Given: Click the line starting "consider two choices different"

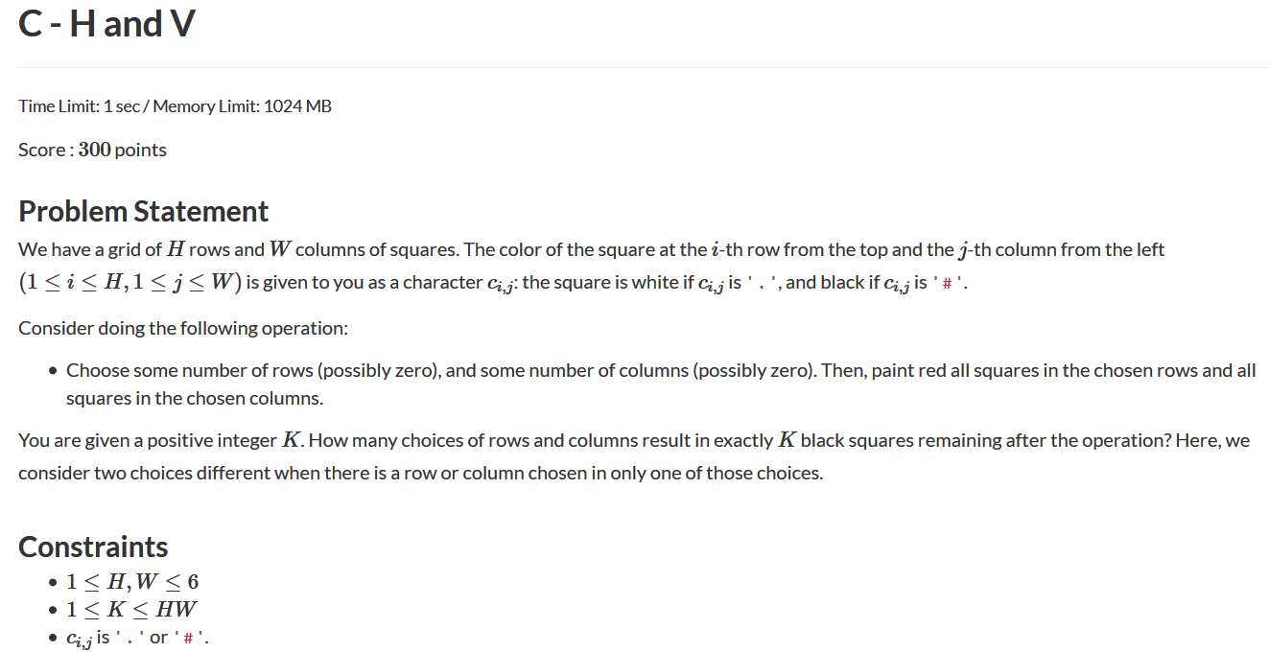Looking at the screenshot, I should coord(420,473).
